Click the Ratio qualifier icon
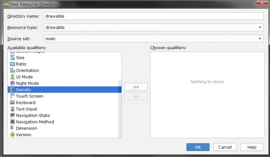The image size is (270, 157). (x=12, y=64)
